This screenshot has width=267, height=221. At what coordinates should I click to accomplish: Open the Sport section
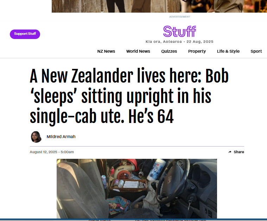point(256,51)
